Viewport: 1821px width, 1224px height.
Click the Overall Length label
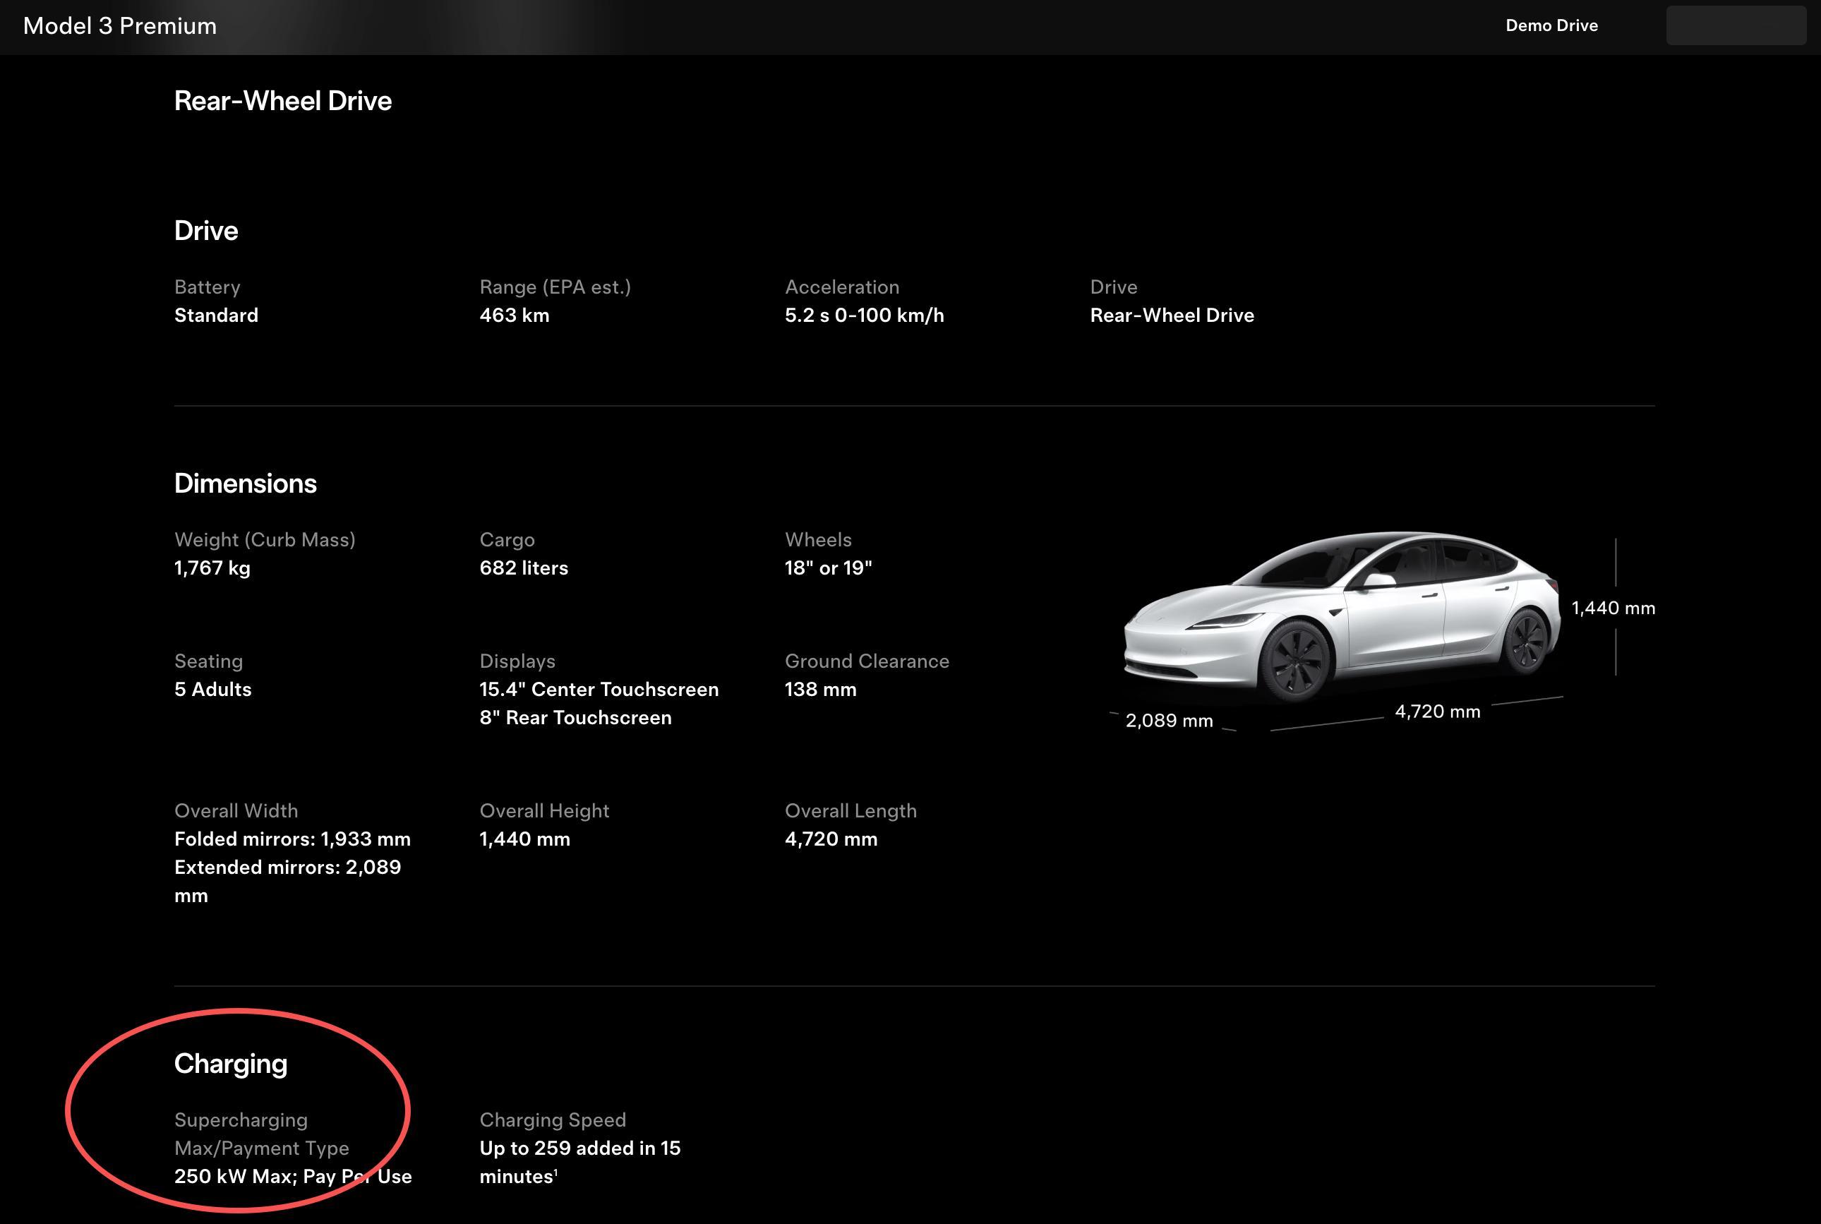click(850, 811)
